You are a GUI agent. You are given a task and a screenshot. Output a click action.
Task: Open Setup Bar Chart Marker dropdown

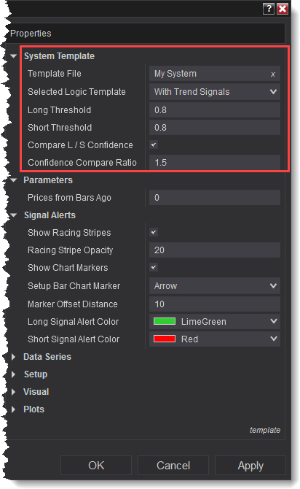(x=215, y=285)
